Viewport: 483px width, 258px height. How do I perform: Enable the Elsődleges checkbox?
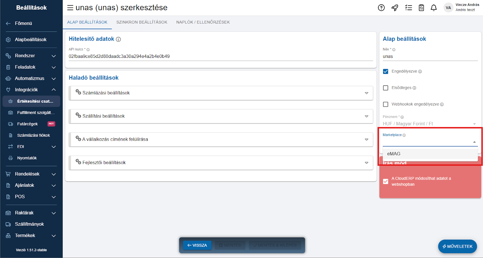[385, 88]
